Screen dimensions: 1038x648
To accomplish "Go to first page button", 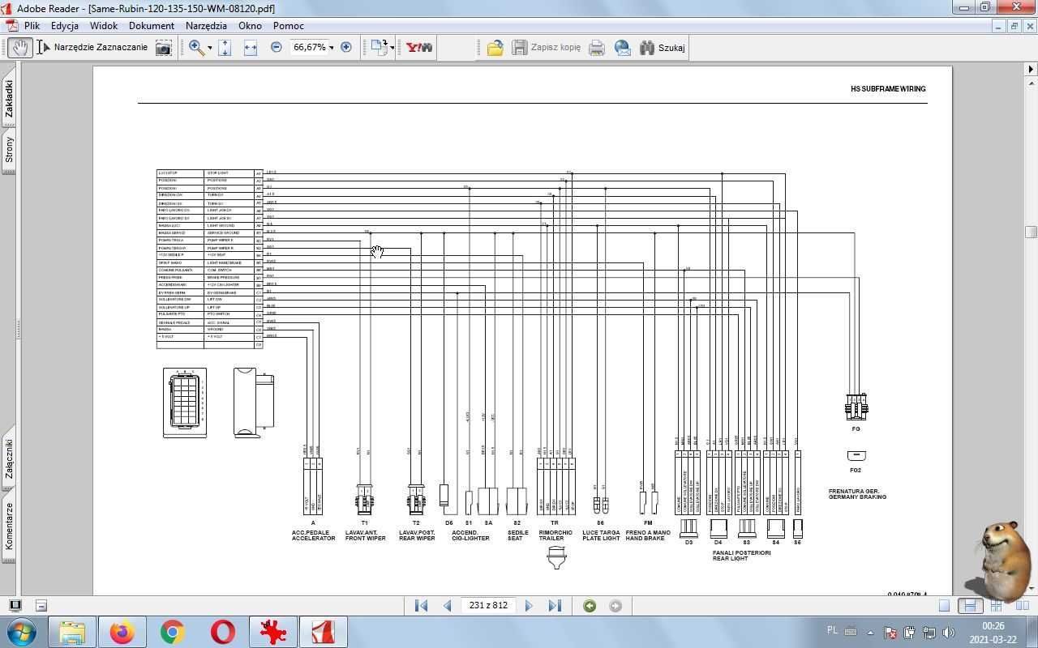I will [421, 606].
